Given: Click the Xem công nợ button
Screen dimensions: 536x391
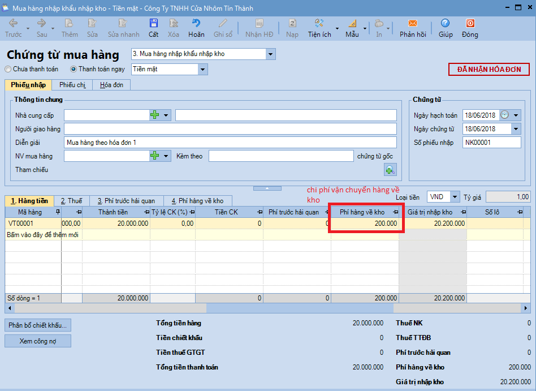Looking at the screenshot, I should [x=38, y=341].
